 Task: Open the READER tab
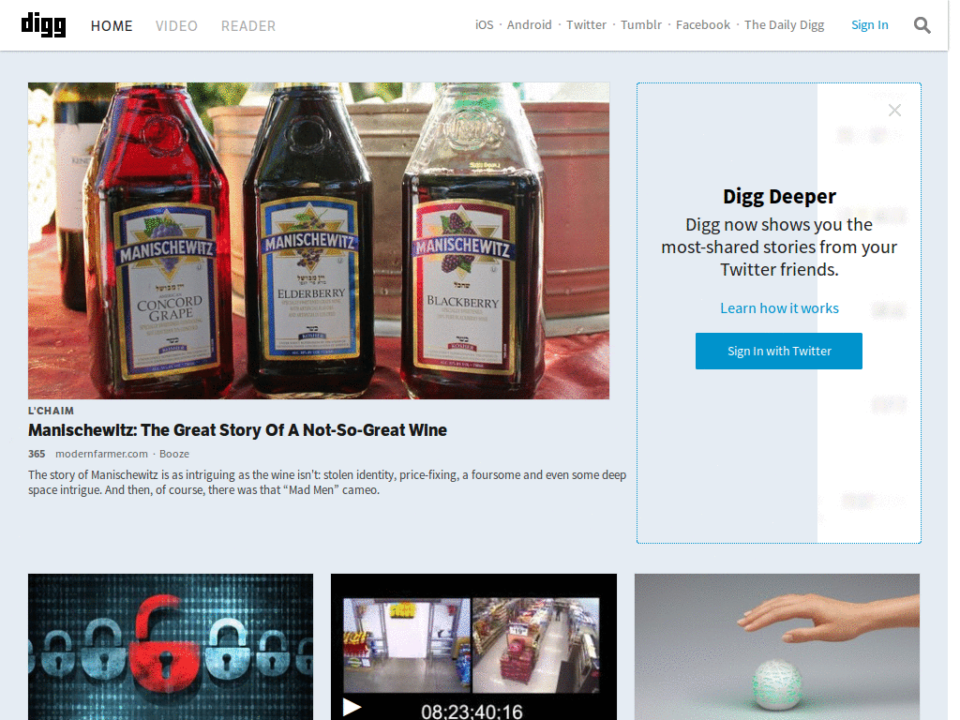click(x=247, y=25)
